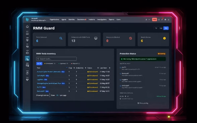Open the Account Huntress Internal dropdown
The image size is (197, 123).
(39, 19)
